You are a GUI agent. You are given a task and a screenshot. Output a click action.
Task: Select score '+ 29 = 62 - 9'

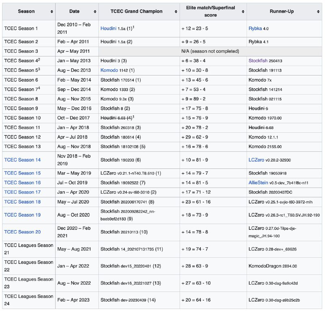(195, 137)
